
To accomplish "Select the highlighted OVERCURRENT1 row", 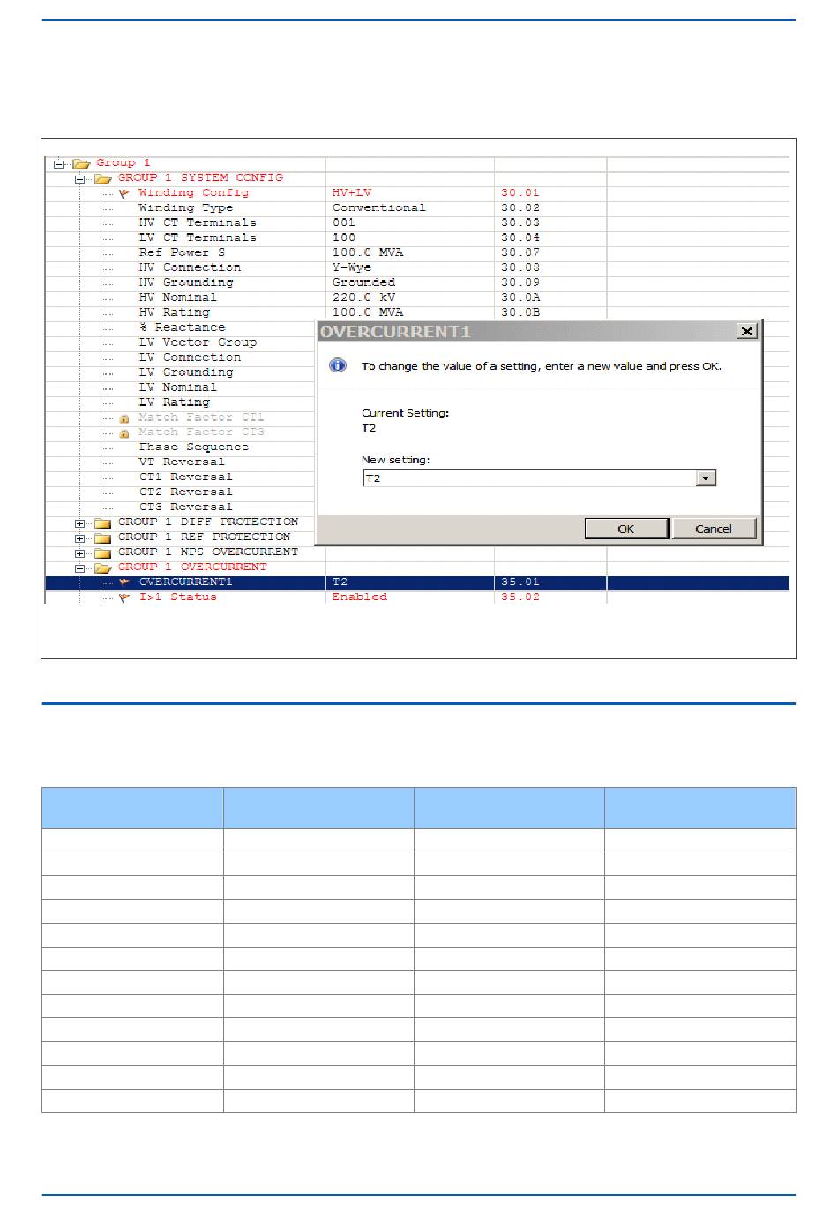I will tap(416, 582).
